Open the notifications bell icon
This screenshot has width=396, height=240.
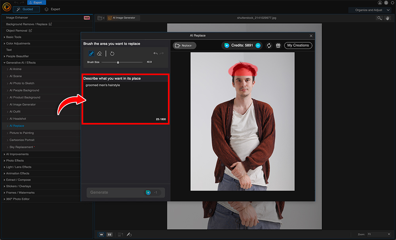(386, 2)
